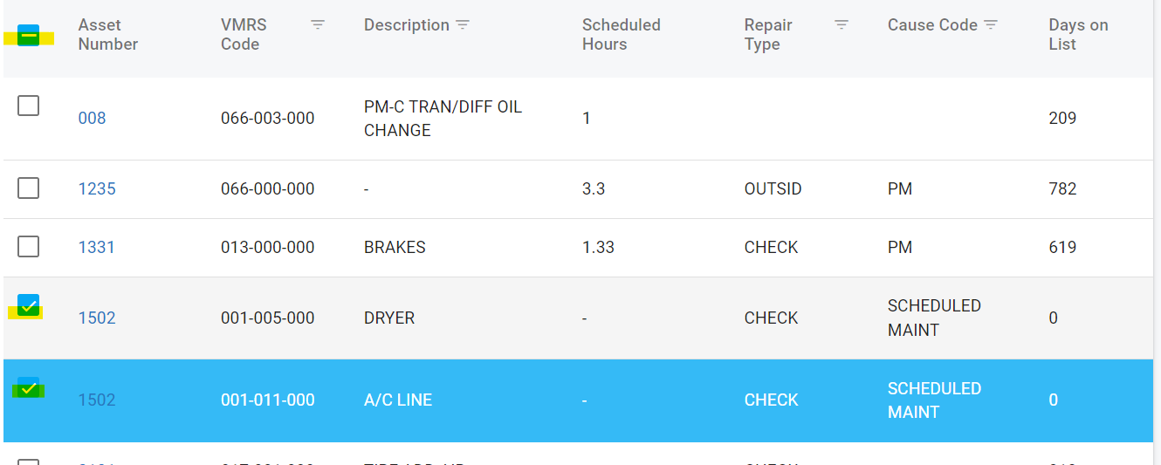Image resolution: width=1161 pixels, height=465 pixels.
Task: Click the PM-C TRAN/DIFF OIL CHANGE description cell
Action: pyautogui.click(x=443, y=119)
